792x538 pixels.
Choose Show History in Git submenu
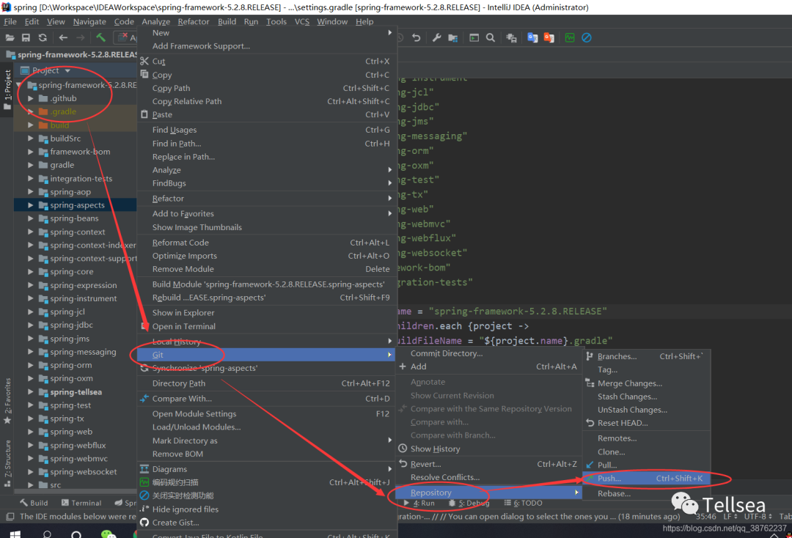click(x=489, y=449)
